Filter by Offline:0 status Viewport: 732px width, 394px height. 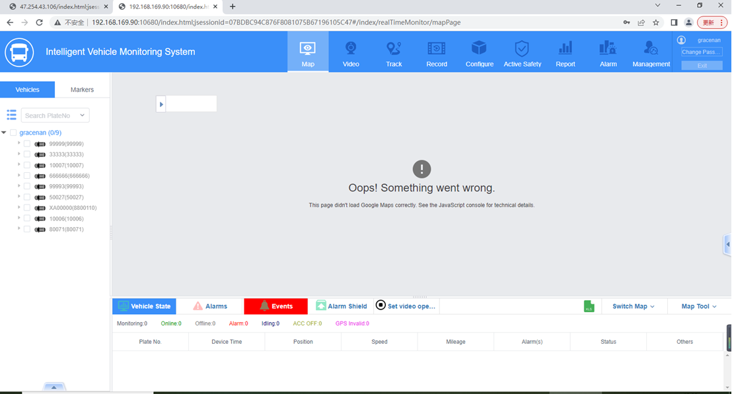coord(205,323)
